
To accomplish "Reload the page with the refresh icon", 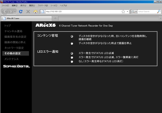I will click(21, 12).
